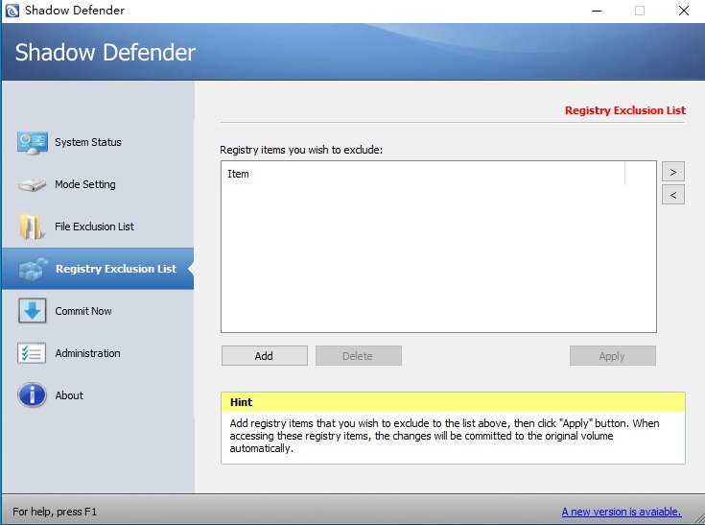Click the left arrow (<) button
705x525 pixels.
point(673,195)
